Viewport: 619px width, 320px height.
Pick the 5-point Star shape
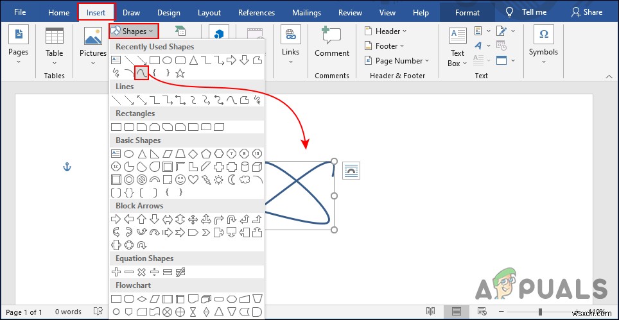pos(180,73)
